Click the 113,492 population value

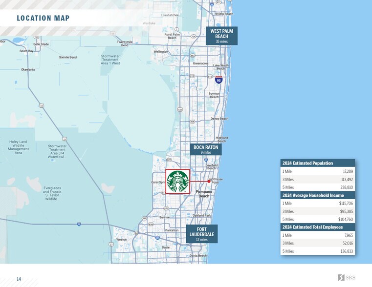click(x=347, y=179)
